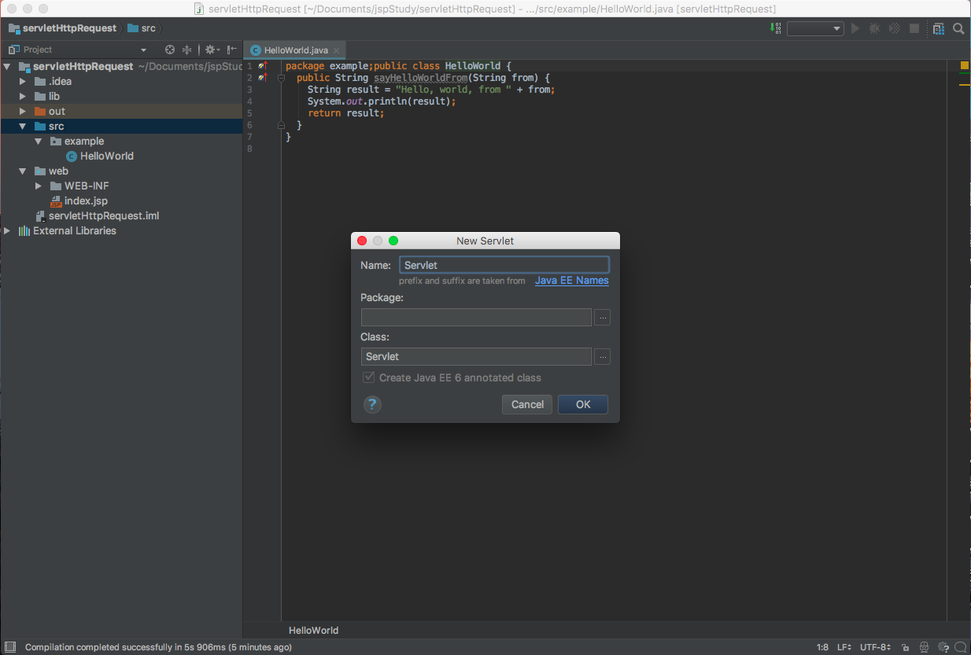Image resolution: width=971 pixels, height=655 pixels.
Task: Open the Project Structure icon
Action: click(x=938, y=28)
